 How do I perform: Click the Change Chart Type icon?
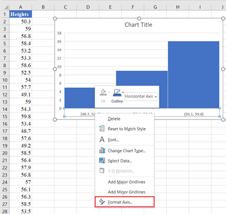[102, 151]
